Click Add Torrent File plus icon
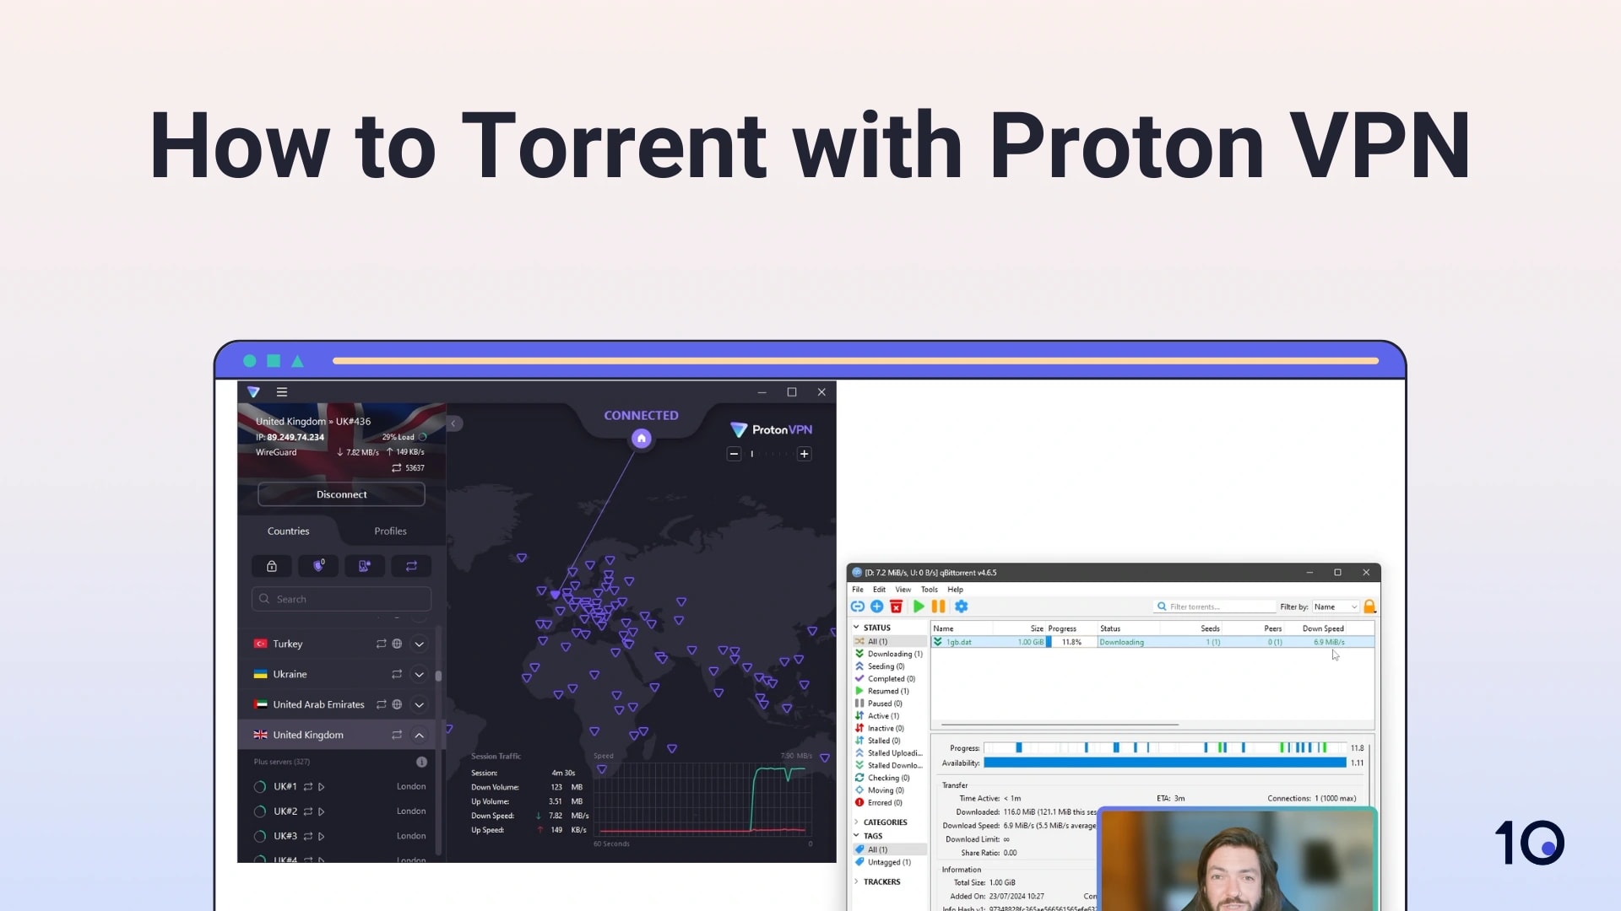The height and width of the screenshot is (911, 1621). (x=876, y=606)
